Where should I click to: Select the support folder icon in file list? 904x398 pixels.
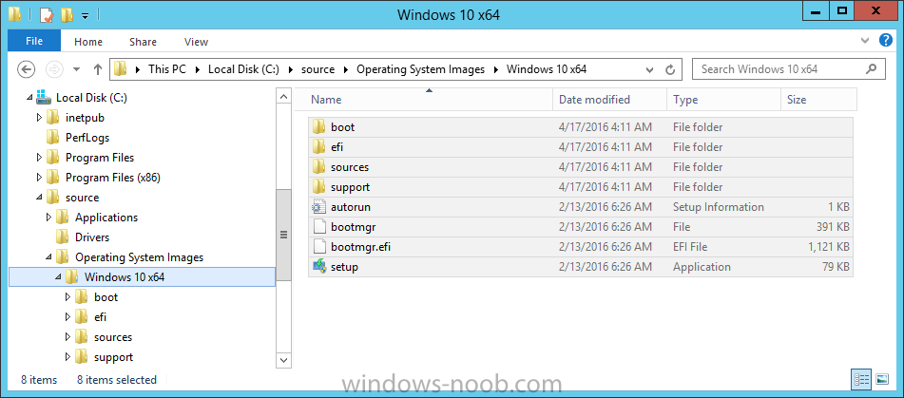tap(318, 186)
